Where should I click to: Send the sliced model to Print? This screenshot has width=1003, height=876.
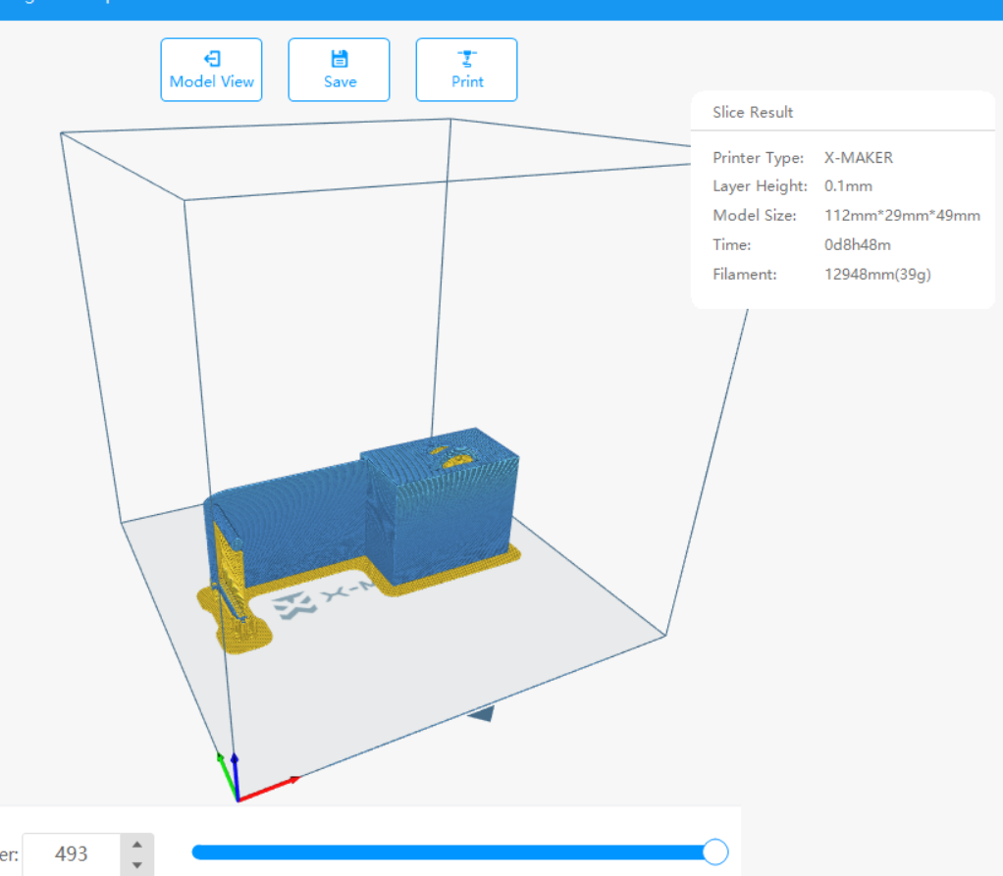tap(466, 70)
